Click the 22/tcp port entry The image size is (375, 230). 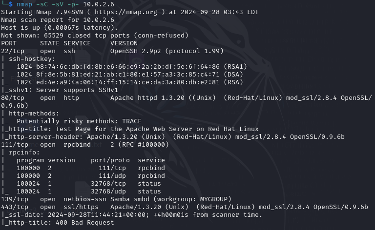[x=13, y=51]
